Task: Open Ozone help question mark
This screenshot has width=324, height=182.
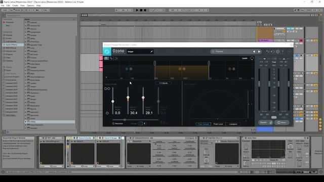Action: pyautogui.click(x=282, y=52)
